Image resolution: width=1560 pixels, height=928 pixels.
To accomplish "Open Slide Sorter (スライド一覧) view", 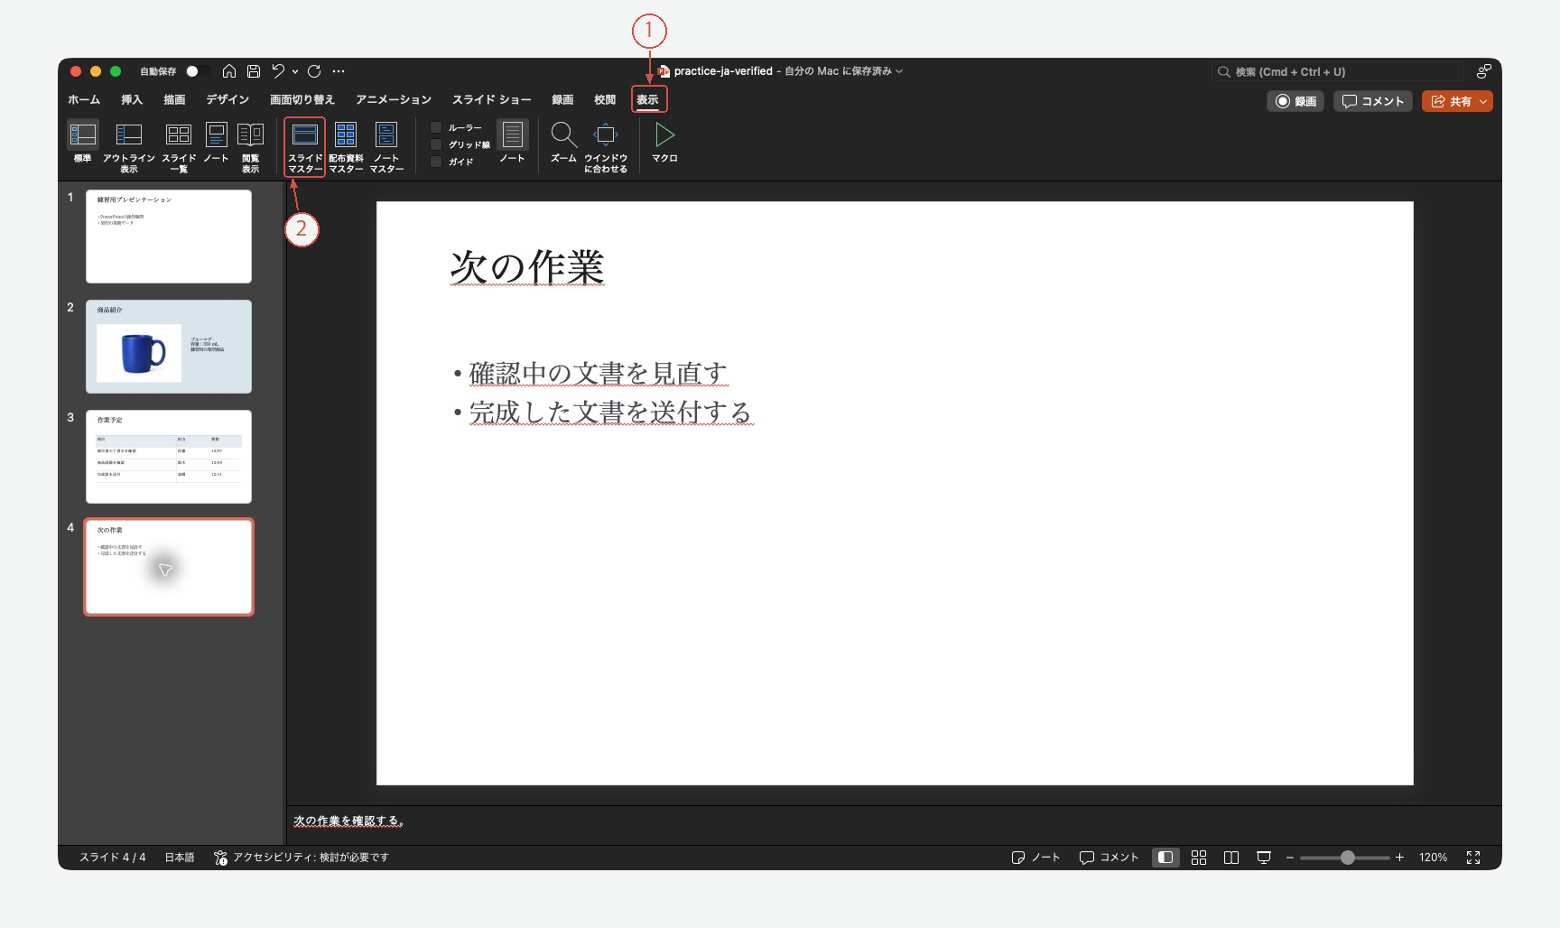I will [179, 147].
